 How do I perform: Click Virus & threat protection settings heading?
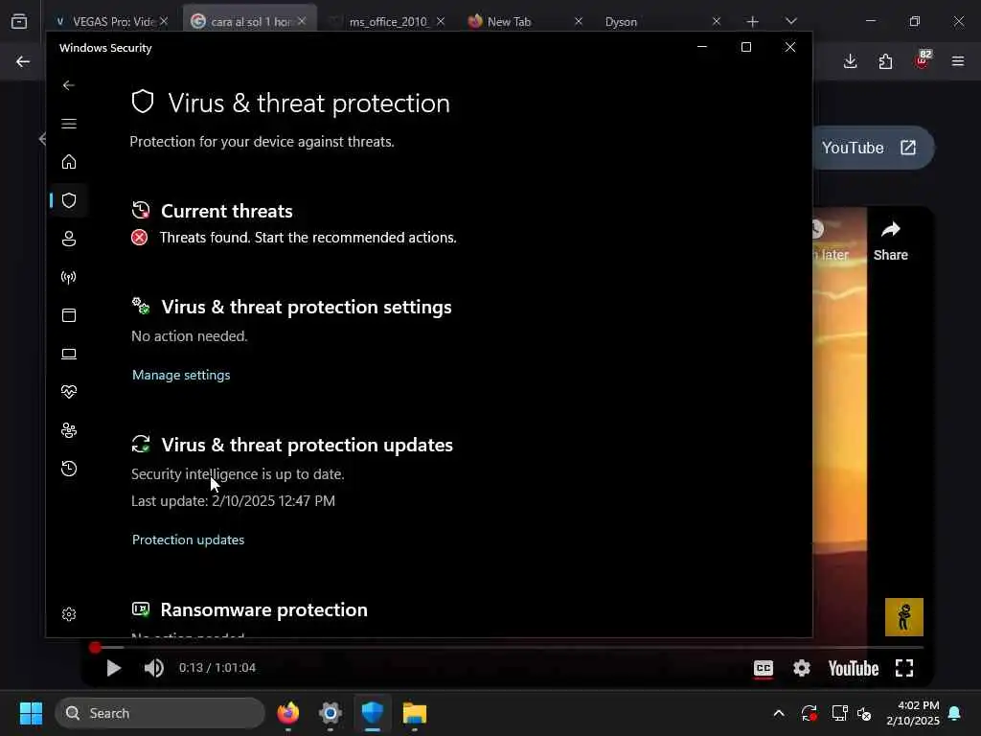click(307, 308)
